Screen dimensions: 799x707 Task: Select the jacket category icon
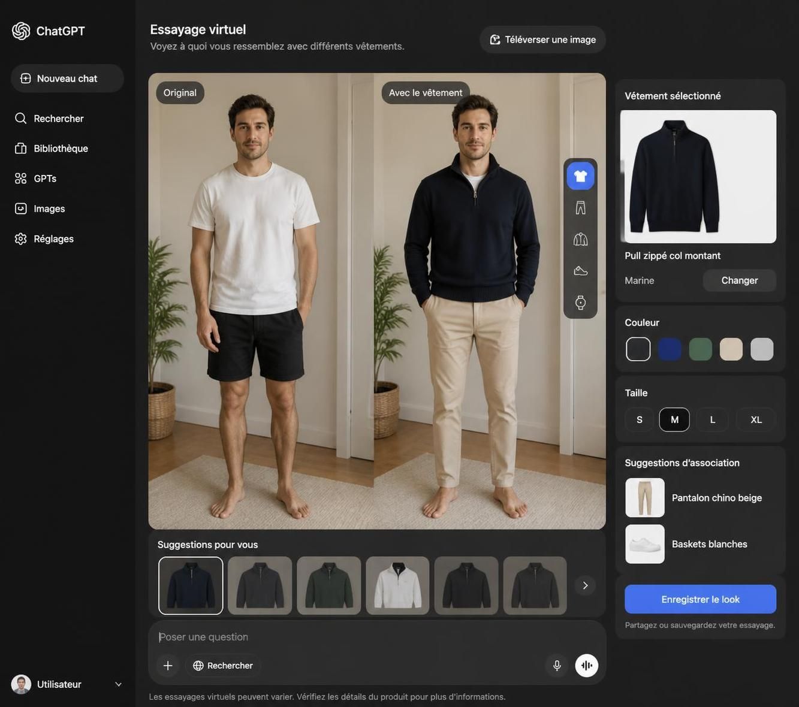(580, 240)
